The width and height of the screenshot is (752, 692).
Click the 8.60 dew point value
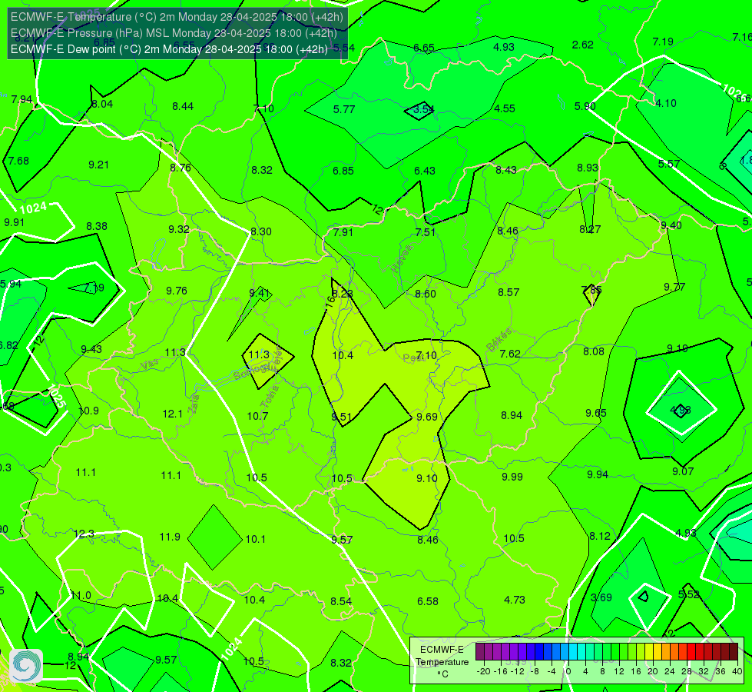click(426, 294)
